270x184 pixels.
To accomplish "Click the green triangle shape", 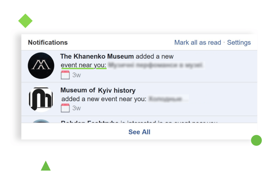I will (46, 166).
